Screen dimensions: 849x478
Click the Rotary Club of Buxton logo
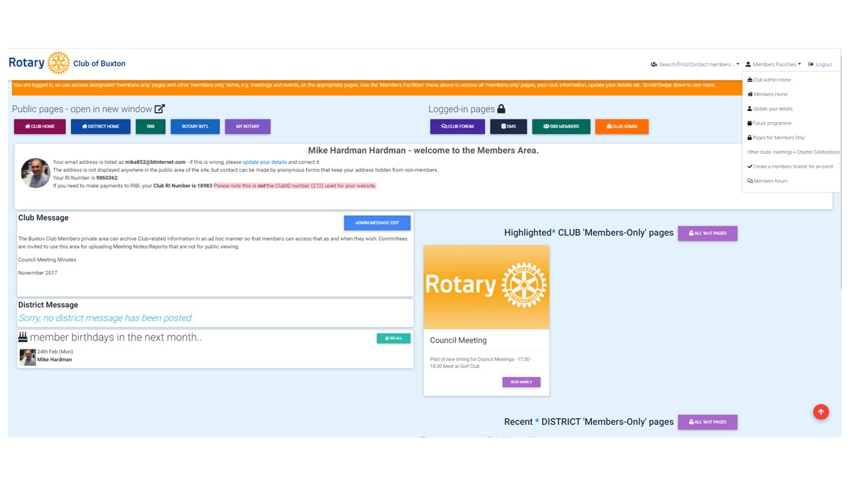pos(67,63)
